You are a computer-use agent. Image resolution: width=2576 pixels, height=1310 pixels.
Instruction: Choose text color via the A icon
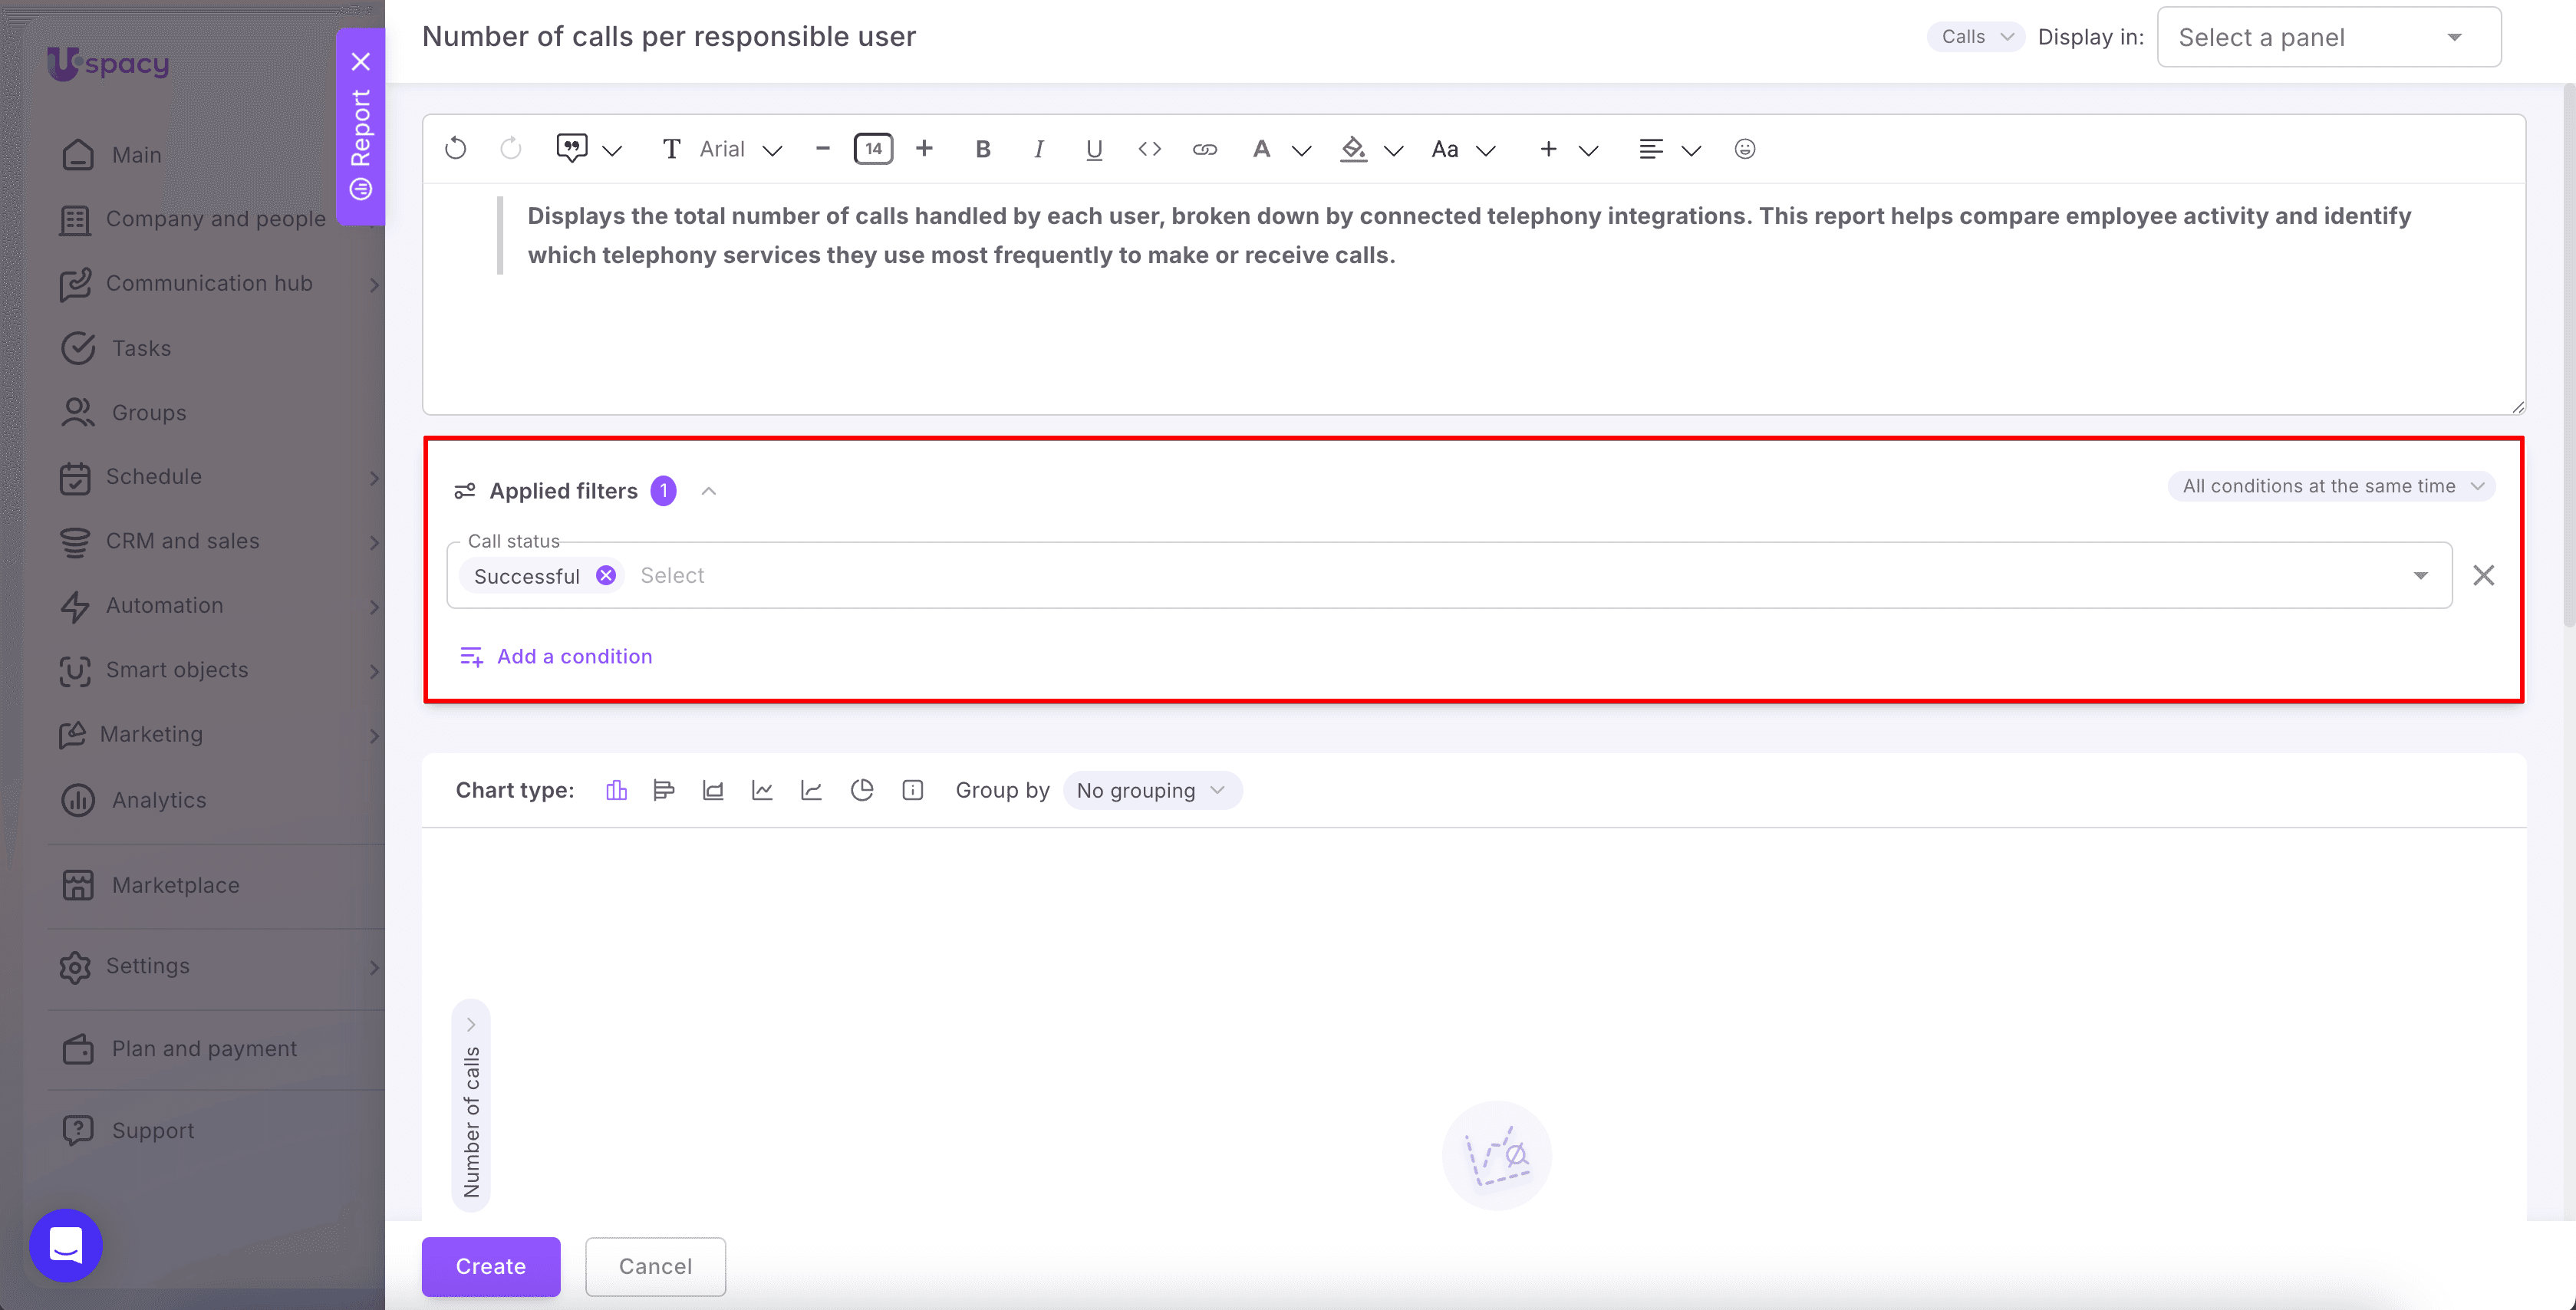point(1262,149)
